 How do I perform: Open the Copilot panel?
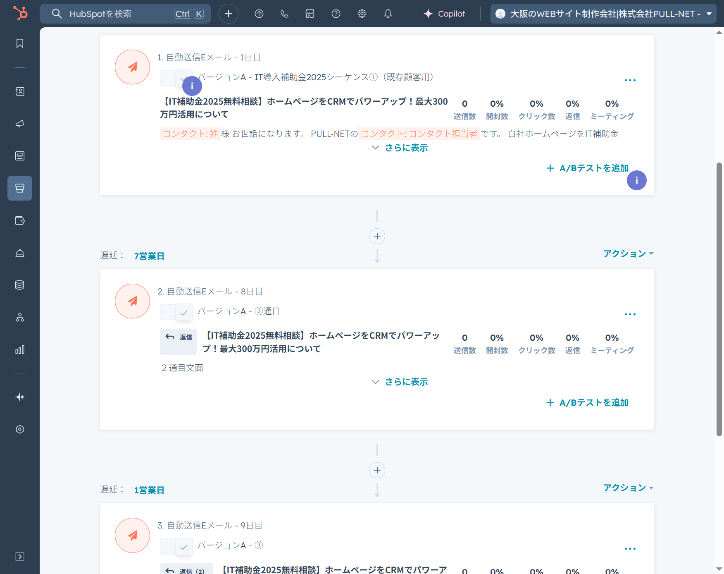[x=445, y=14]
